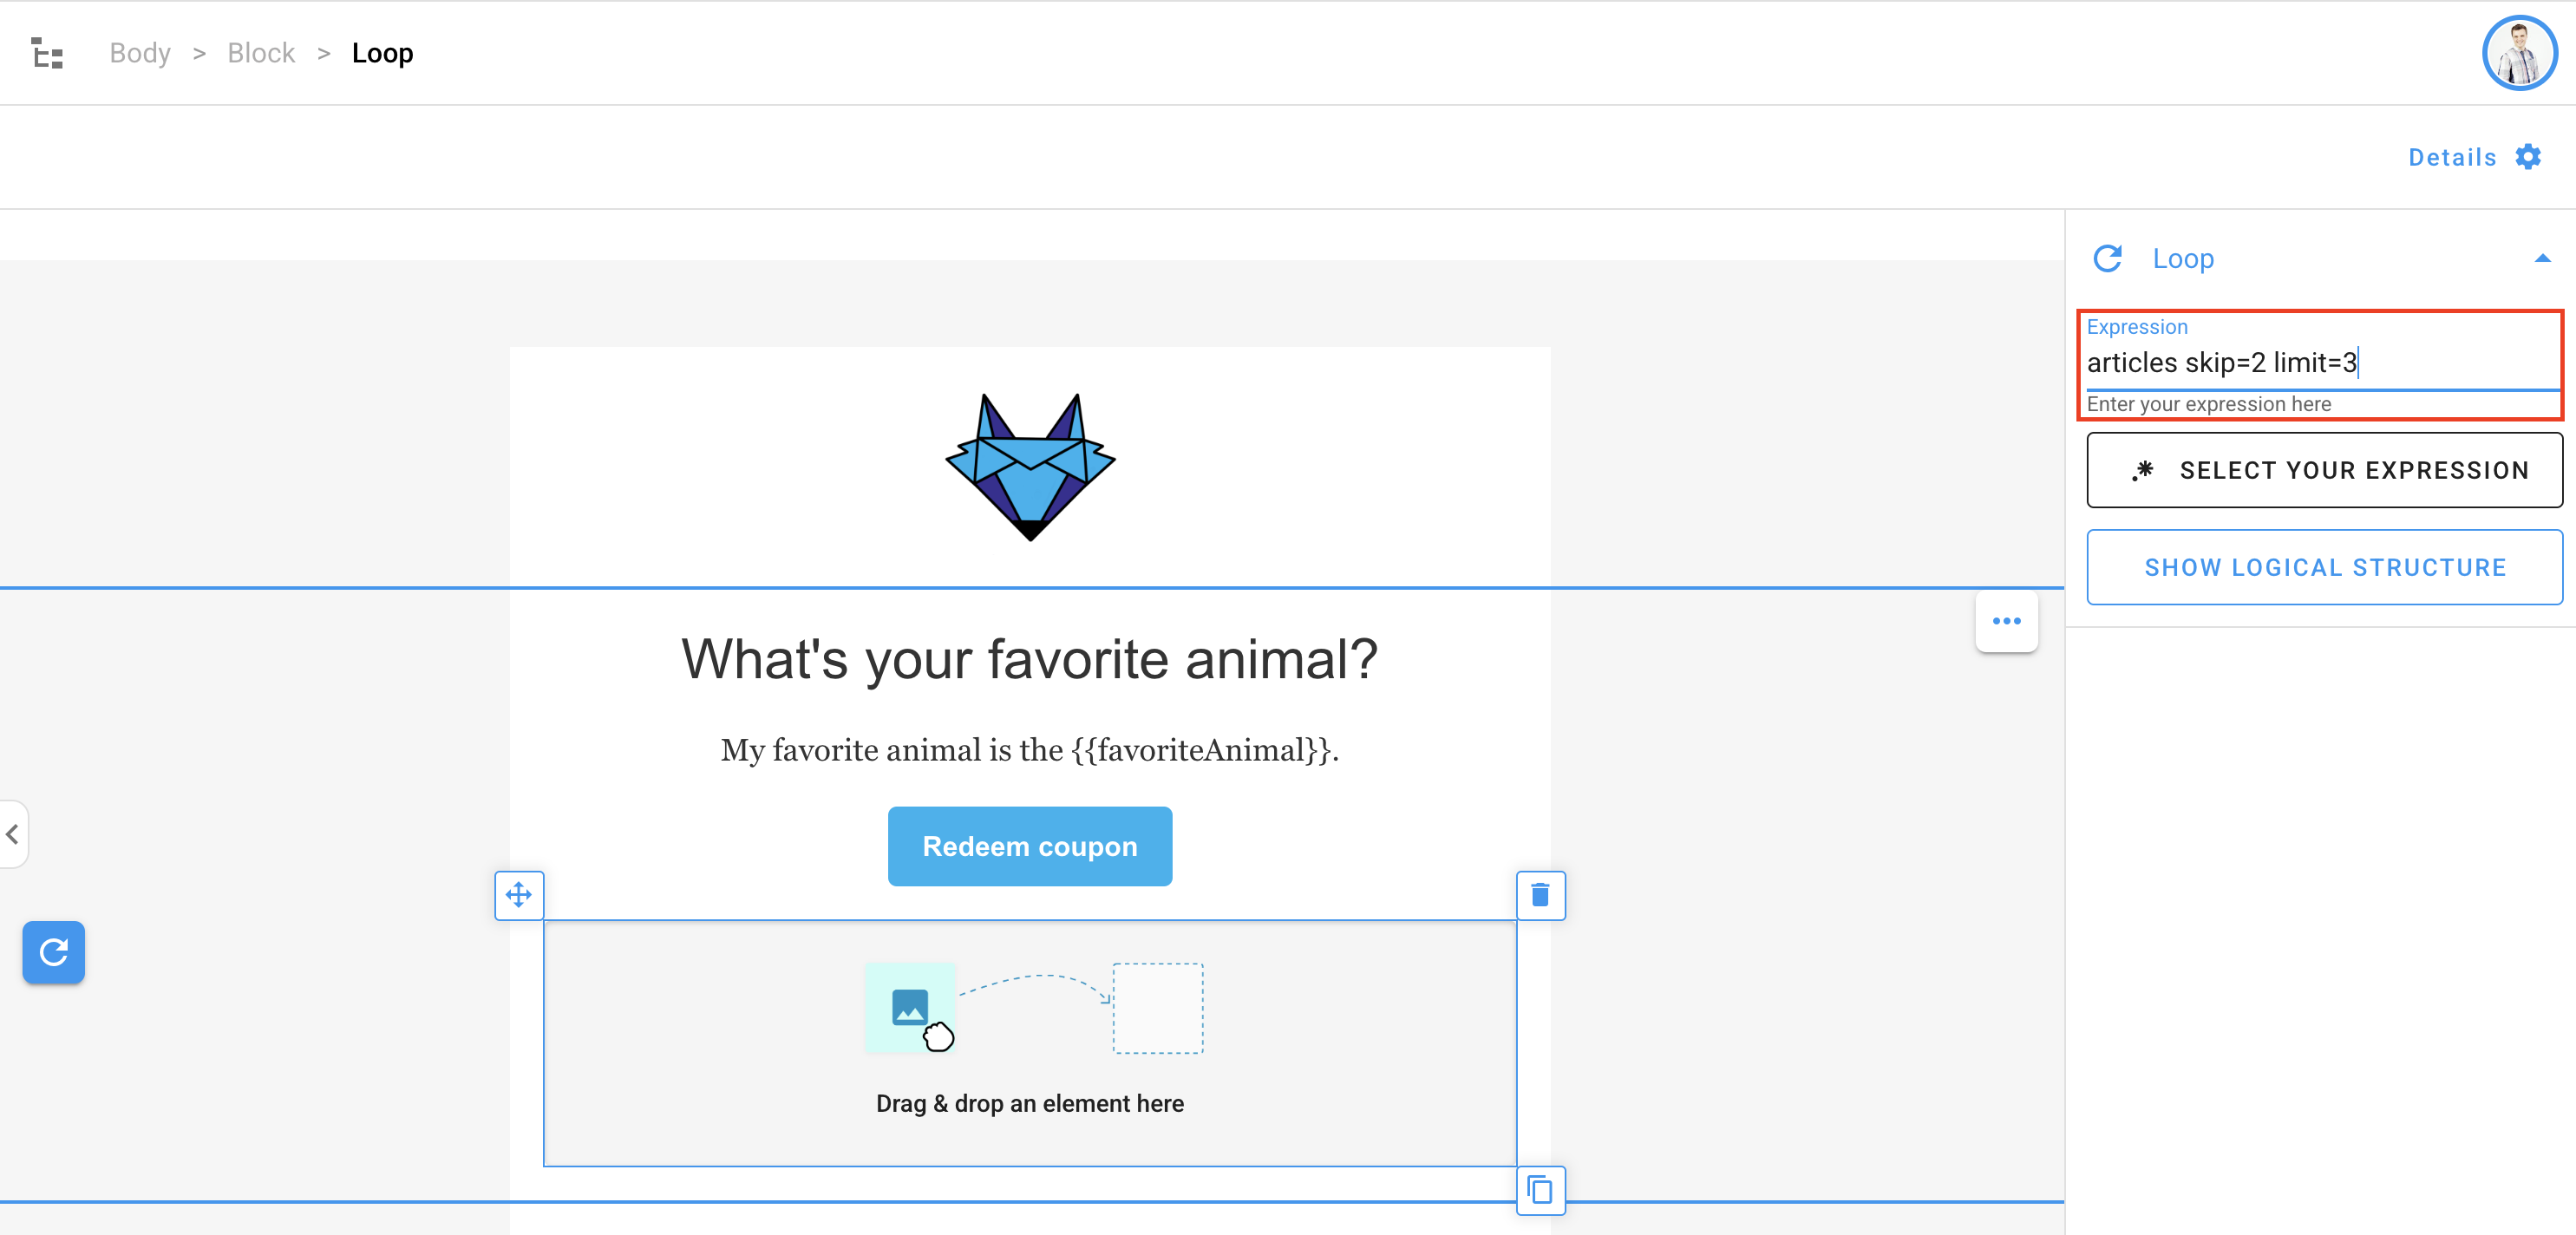Click the blue refresh button at left
Screen dimensions: 2576x1235
tap(54, 952)
